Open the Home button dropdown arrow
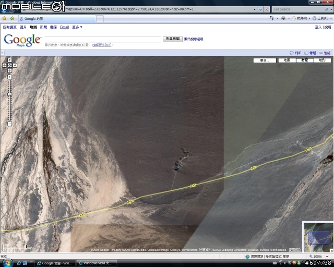This screenshot has width=334, height=267. click(277, 18)
